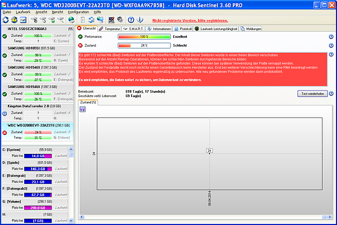Viewport: 337px width, 225px height.
Task: Switch to the S.M.A.R.T. tab
Action: pos(133,29)
